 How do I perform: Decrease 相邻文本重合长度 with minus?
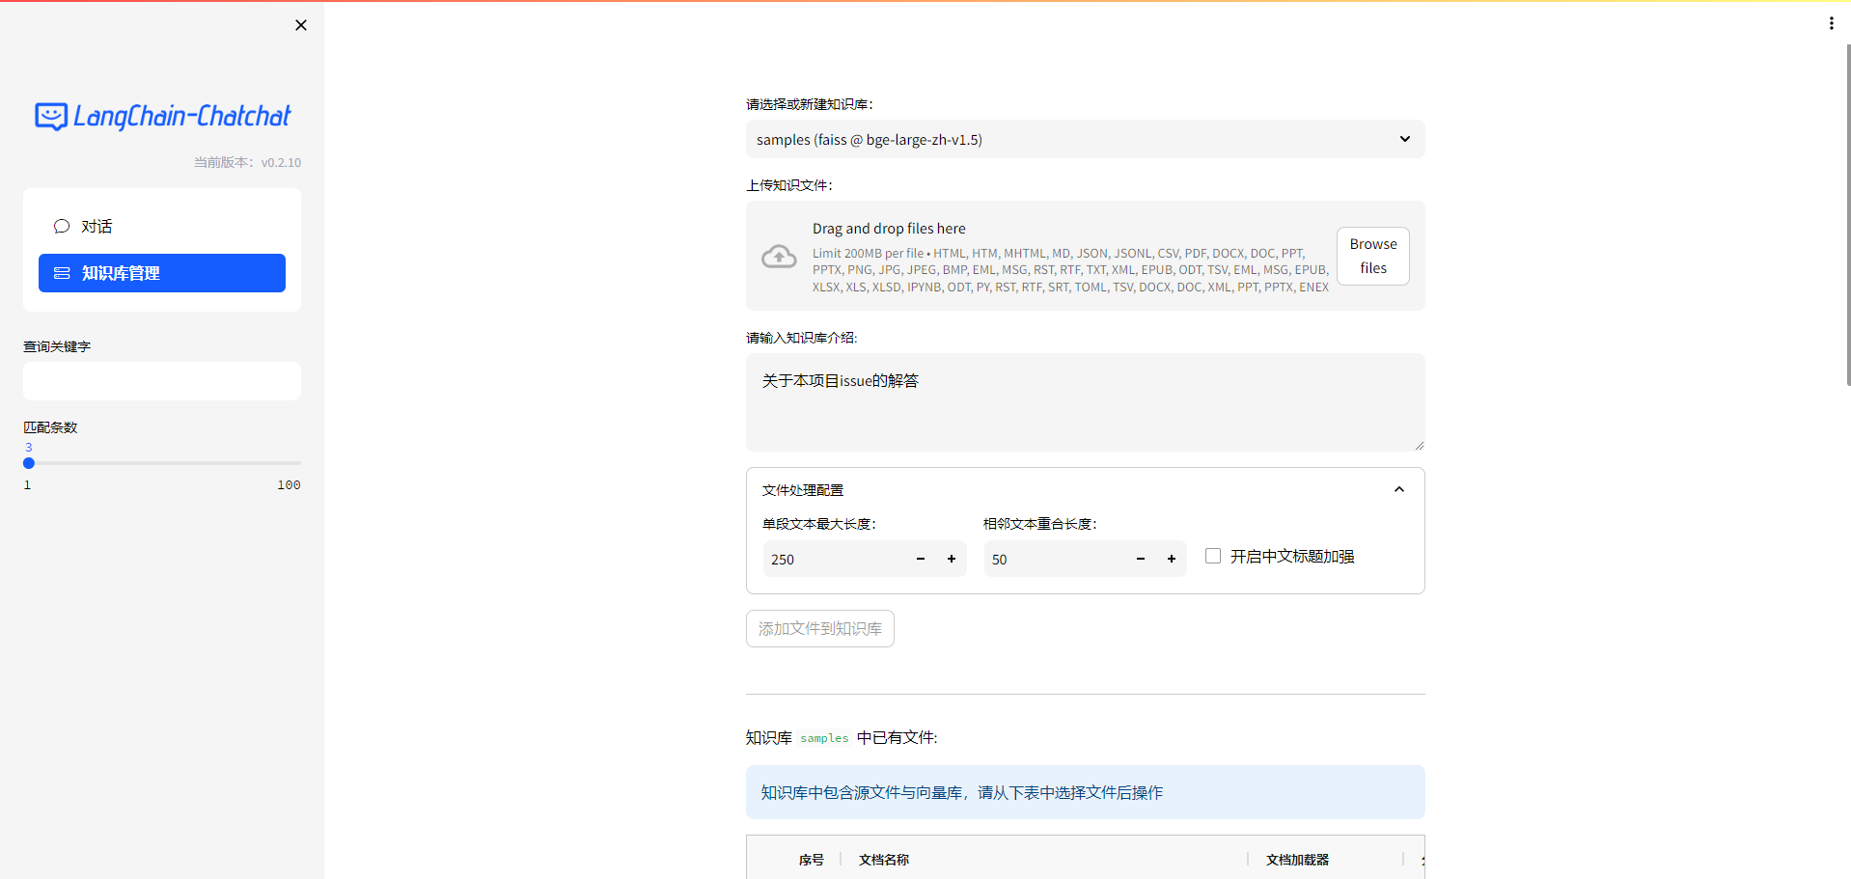coord(1141,559)
